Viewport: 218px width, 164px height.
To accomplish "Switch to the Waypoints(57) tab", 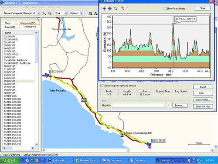I will (28, 23).
